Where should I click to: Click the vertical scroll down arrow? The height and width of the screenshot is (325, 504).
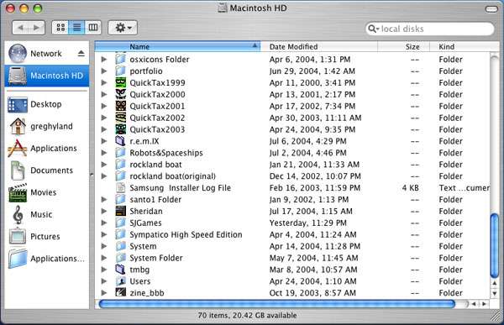tap(495, 293)
